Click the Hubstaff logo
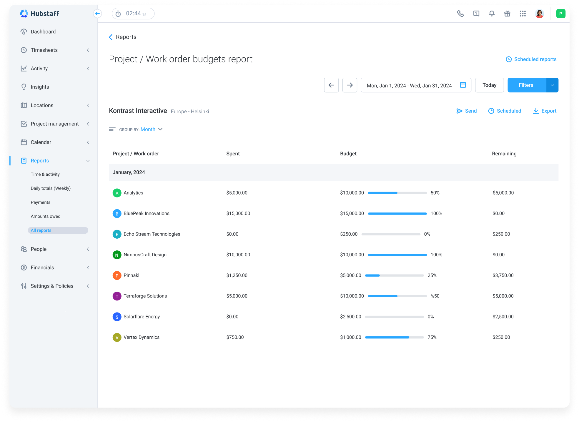The width and height of the screenshot is (579, 422). pyautogui.click(x=40, y=14)
